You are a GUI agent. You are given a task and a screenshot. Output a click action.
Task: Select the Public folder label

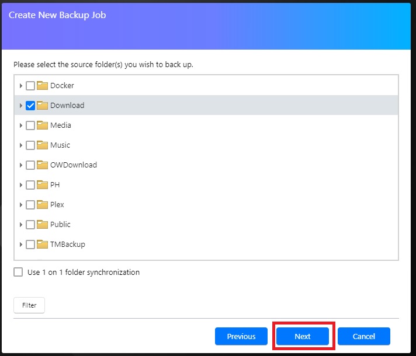click(x=60, y=225)
